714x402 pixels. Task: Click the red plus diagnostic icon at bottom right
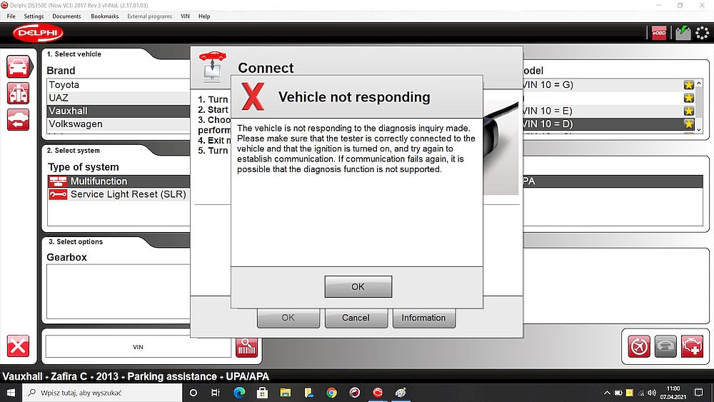[x=691, y=346]
